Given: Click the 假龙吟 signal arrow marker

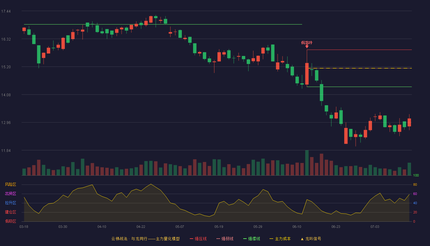Looking at the screenshot, I should click(307, 46).
